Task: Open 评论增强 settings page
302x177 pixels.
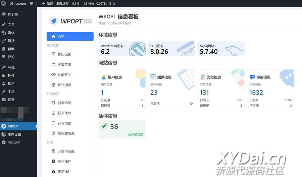Action: 64,123
